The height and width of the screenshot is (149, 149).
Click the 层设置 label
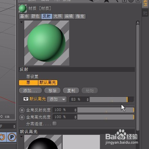point(32,76)
